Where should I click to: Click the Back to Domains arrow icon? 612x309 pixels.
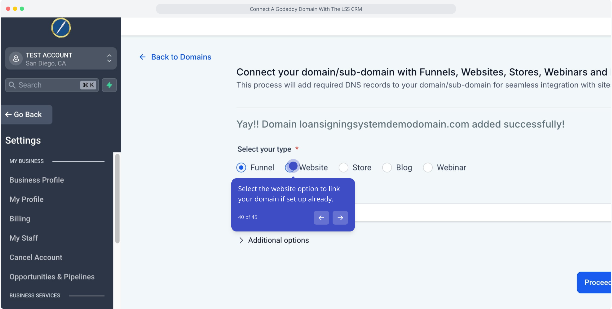142,57
